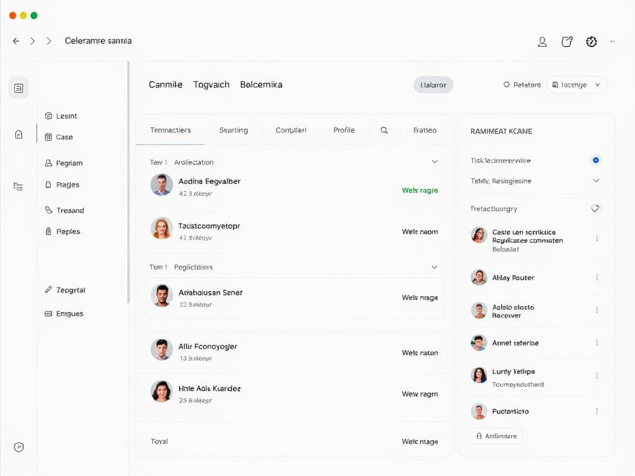Screen dimensions: 635x476
Task: Collapse the Peglictatiors section
Action: 434,268
